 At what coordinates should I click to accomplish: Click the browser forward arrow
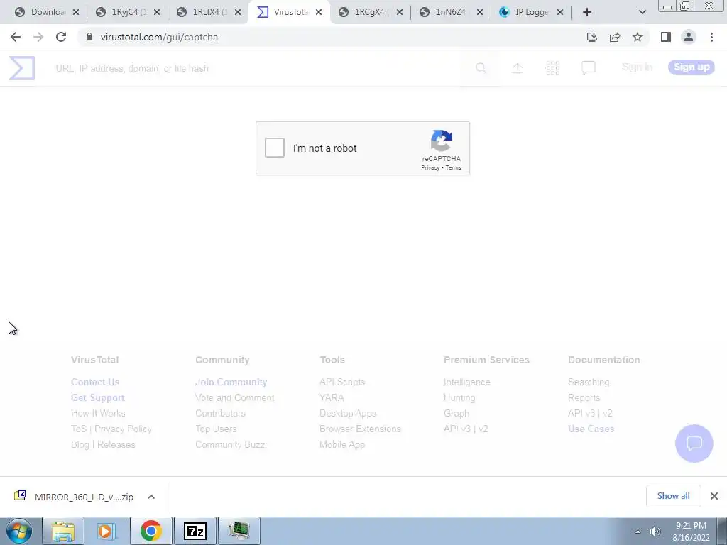pos(38,37)
